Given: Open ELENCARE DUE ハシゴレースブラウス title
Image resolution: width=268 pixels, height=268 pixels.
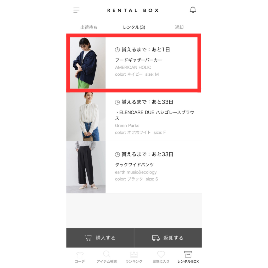Looking at the screenshot, I should pyautogui.click(x=155, y=115).
